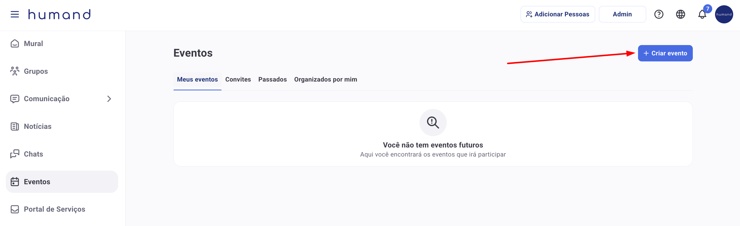Open the help question mark icon
740x226 pixels.
(x=659, y=14)
